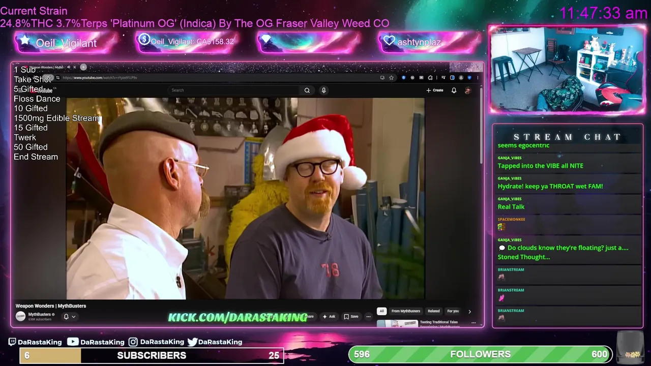Screen dimensions: 651x366
Task: Select the For you filter chip
Action: pos(453,311)
